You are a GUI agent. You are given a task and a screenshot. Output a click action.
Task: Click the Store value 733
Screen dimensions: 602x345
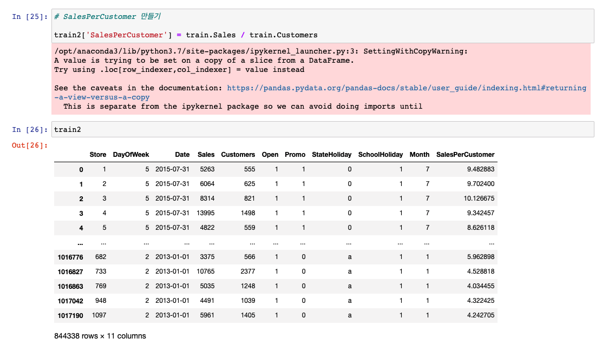tap(101, 271)
